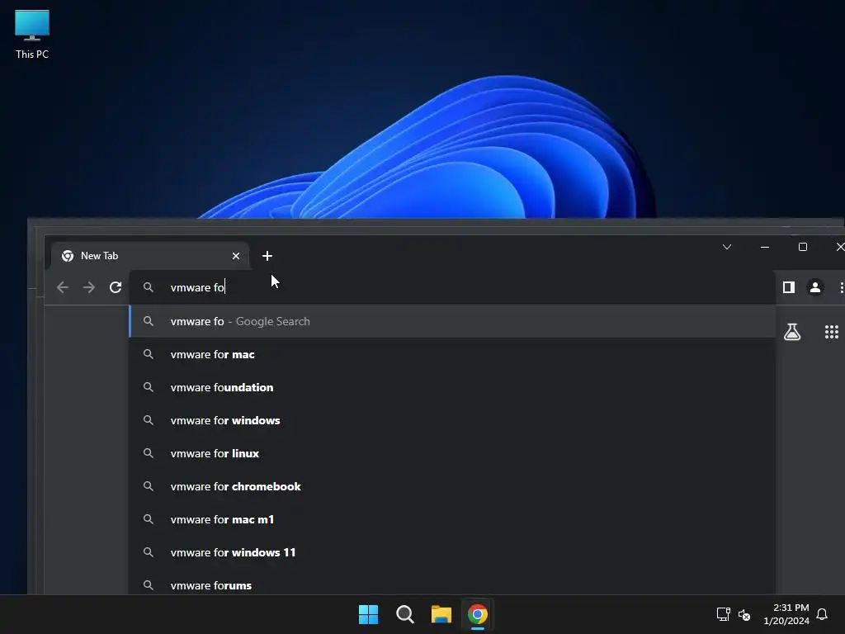The width and height of the screenshot is (845, 634).
Task: Open a new Chrome tab with plus button
Action: click(267, 256)
